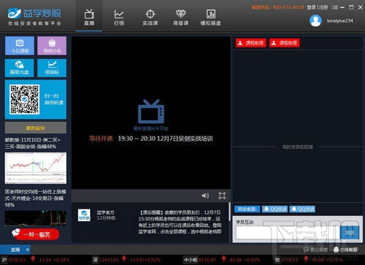Select the bottom 直播 tab

point(15,250)
